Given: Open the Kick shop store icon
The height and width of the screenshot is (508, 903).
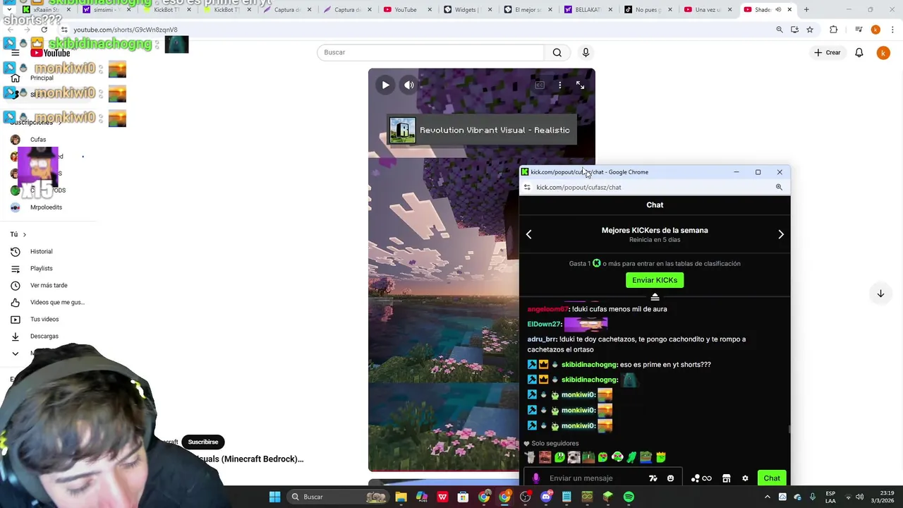Looking at the screenshot, I should [726, 478].
